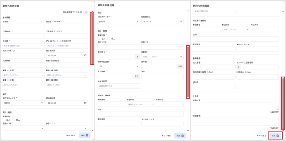286x141 pixels.
Task: Open 申告ソフト dropdown in left panel
Action: (67, 128)
